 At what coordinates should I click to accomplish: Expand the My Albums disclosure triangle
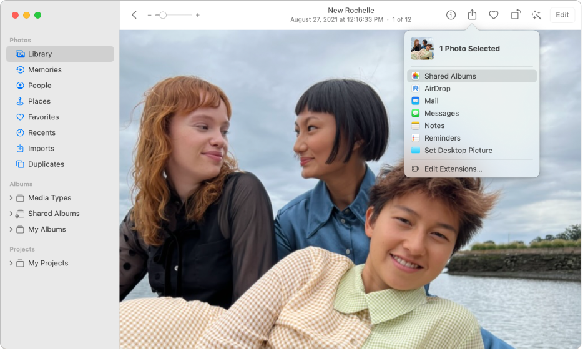click(x=11, y=230)
